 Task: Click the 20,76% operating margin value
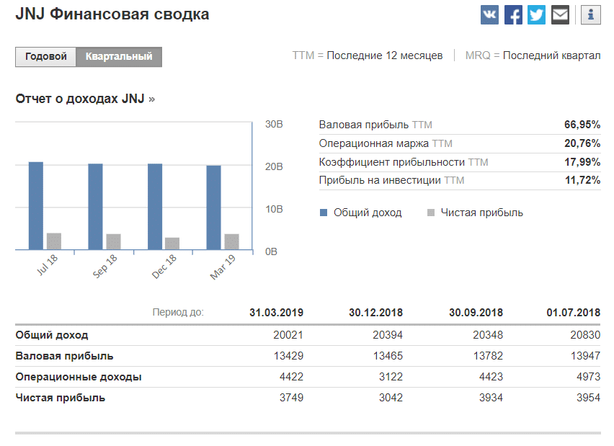coord(582,143)
